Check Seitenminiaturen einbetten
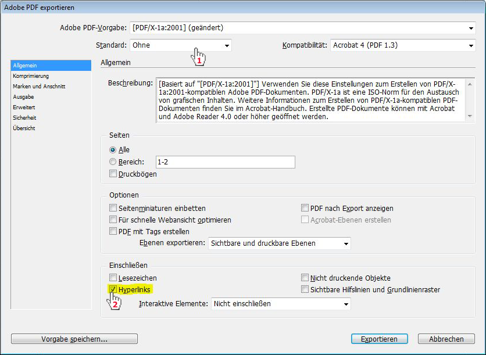Viewport: 486px width, 355px height. pos(113,208)
